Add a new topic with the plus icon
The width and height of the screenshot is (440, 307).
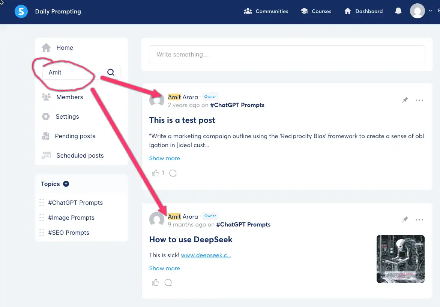66,184
